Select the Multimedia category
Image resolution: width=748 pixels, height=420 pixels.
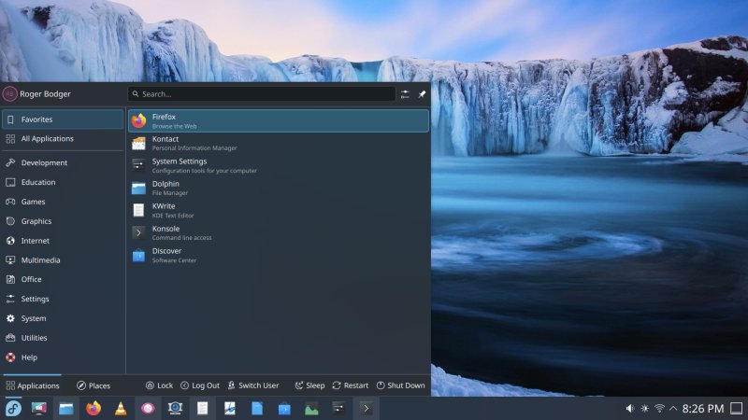pyautogui.click(x=40, y=260)
